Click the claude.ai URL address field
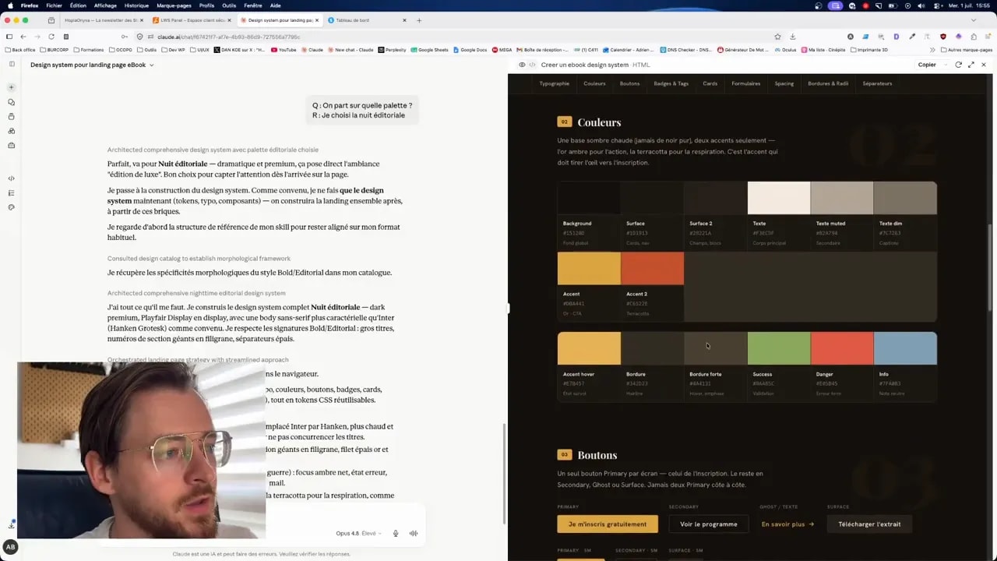 pyautogui.click(x=460, y=37)
